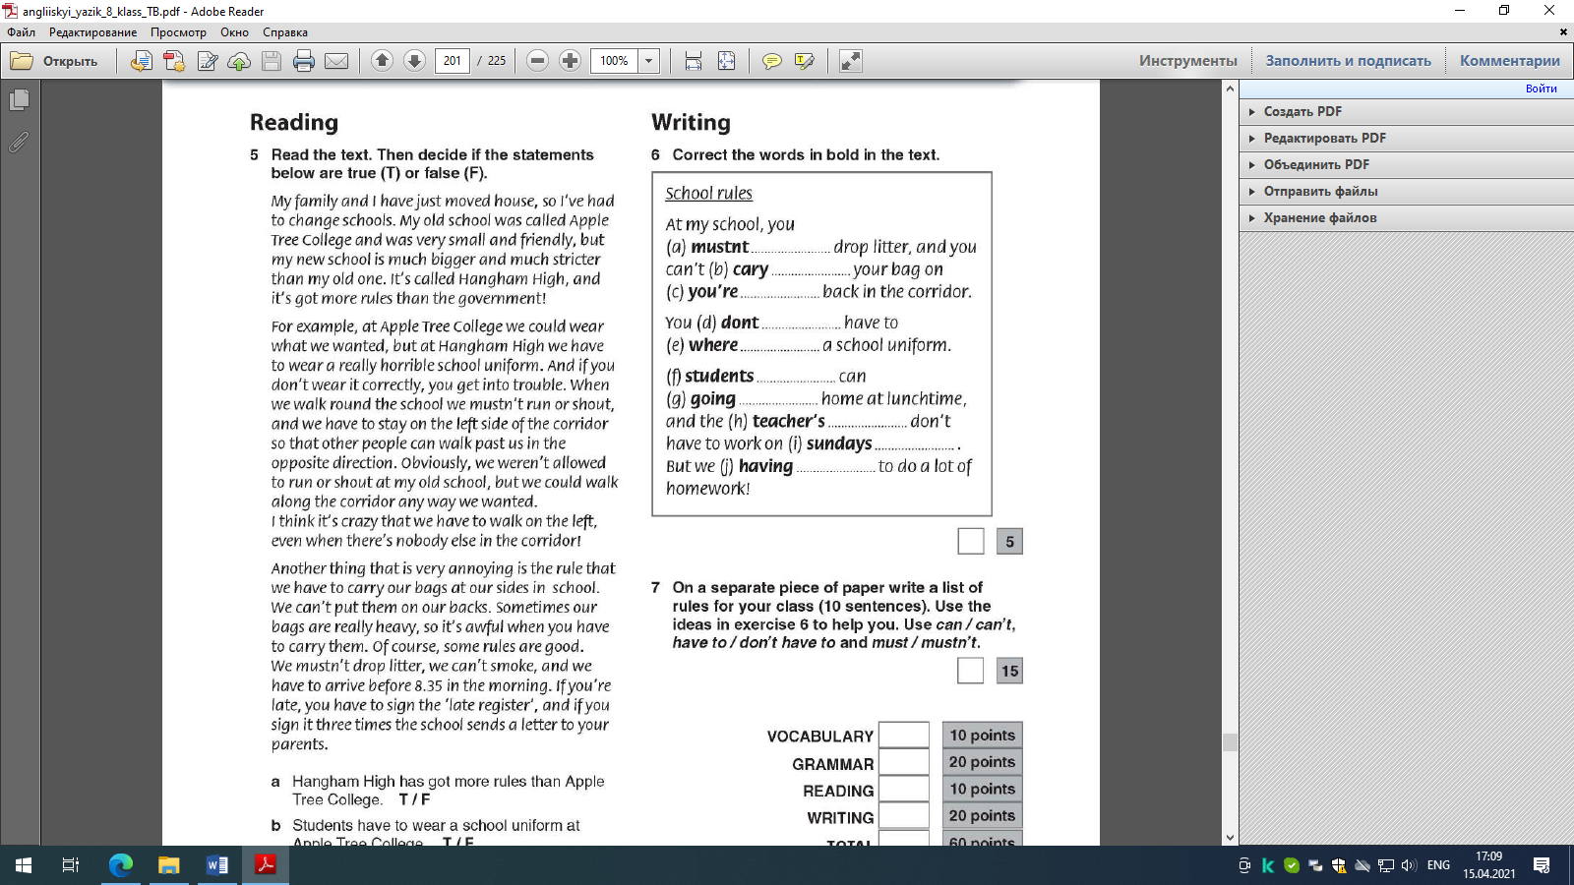Click scroll up arrow of document scrollbar
Viewport: 1574px width, 885px height.
pyautogui.click(x=1230, y=88)
